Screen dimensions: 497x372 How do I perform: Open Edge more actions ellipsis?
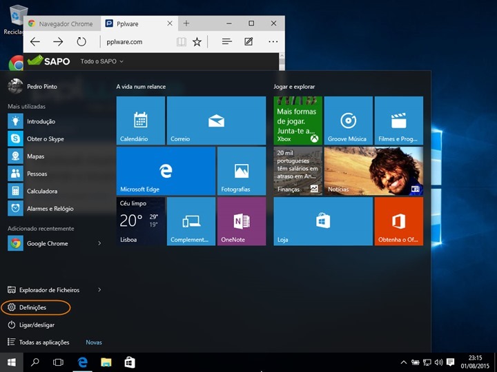point(273,42)
